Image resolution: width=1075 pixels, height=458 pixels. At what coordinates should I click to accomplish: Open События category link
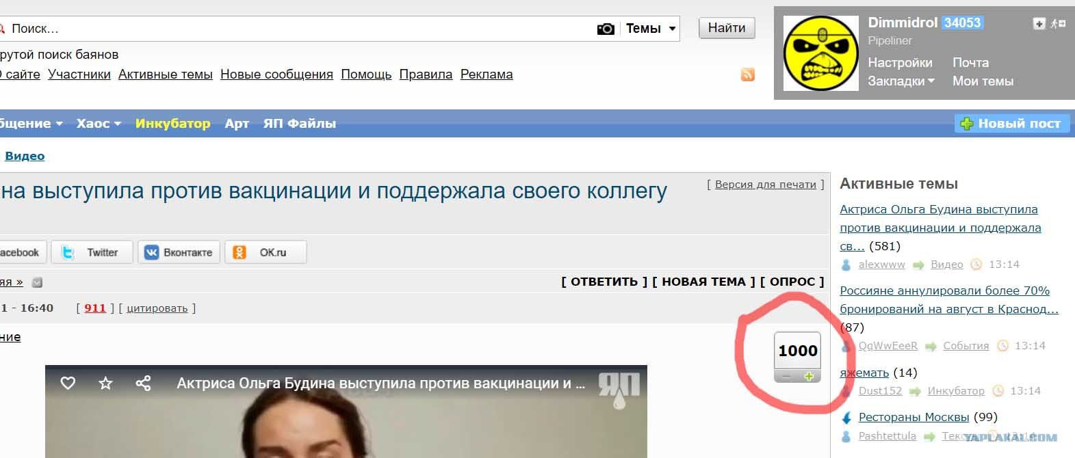coord(966,346)
